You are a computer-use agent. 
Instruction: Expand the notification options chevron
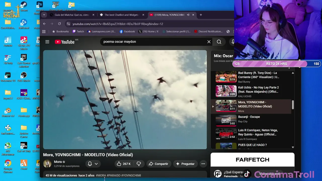[x=96, y=164]
